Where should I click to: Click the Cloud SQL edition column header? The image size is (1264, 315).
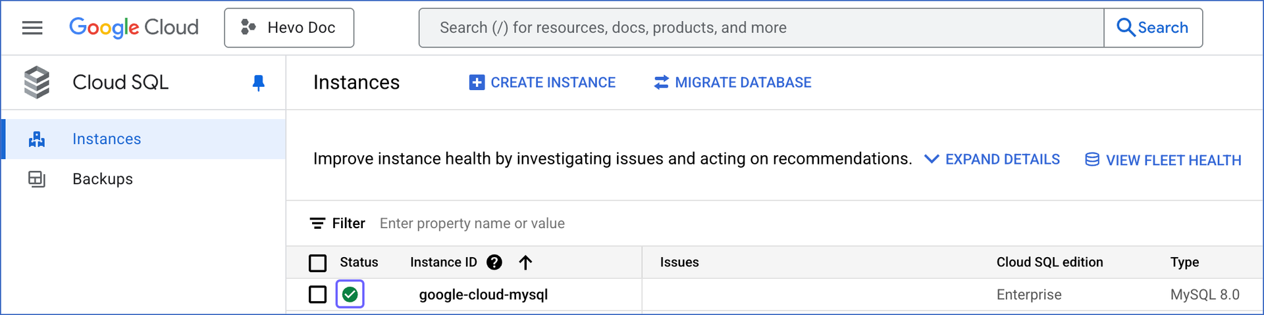(x=1050, y=262)
